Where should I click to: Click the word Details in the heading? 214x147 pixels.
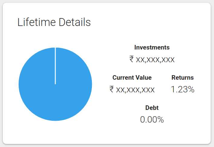coord(75,22)
